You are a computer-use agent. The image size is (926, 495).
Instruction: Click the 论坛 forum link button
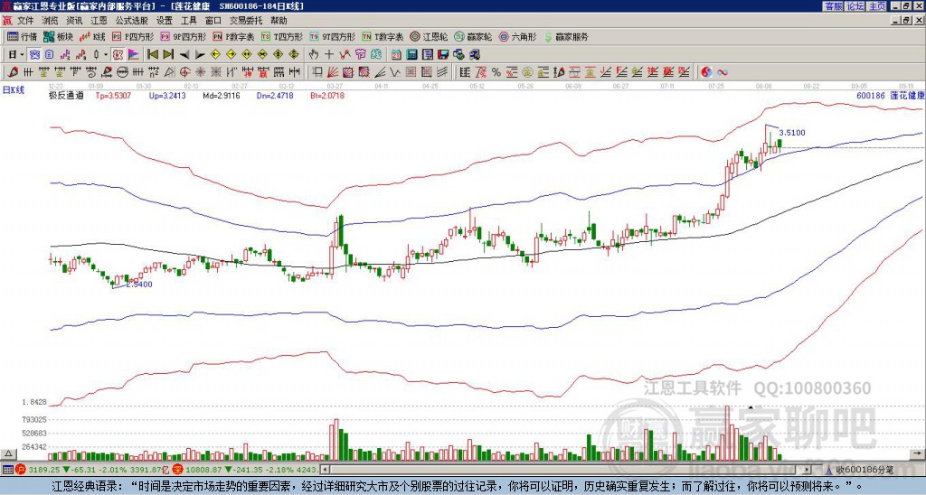pos(855,6)
